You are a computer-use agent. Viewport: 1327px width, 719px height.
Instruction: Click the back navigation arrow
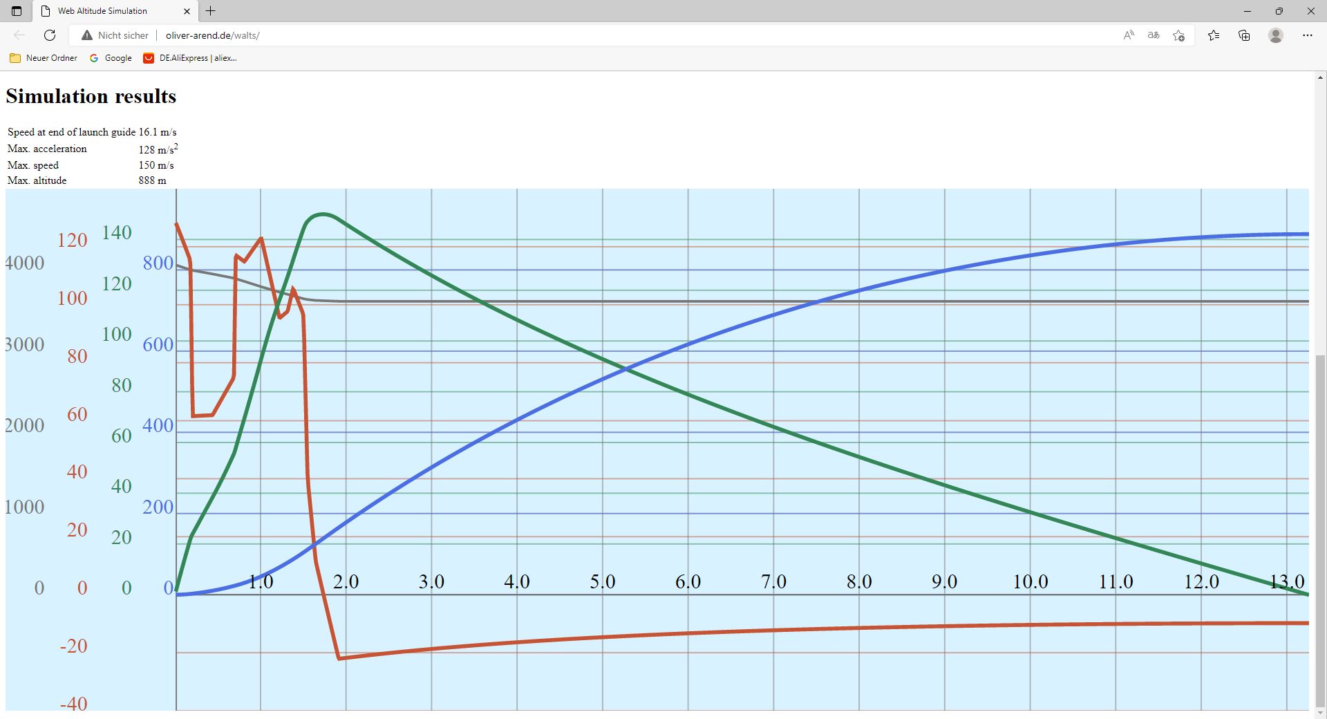pos(19,35)
